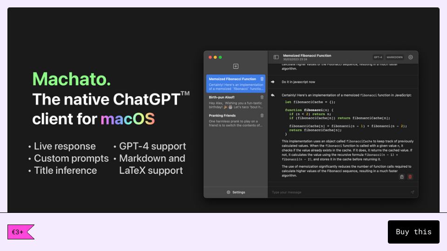Click the GPT-4 model badge
This screenshot has height=251, width=447.
[378, 57]
